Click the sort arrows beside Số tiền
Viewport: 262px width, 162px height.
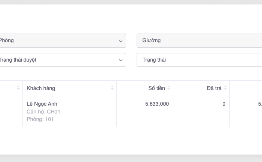coord(169,88)
